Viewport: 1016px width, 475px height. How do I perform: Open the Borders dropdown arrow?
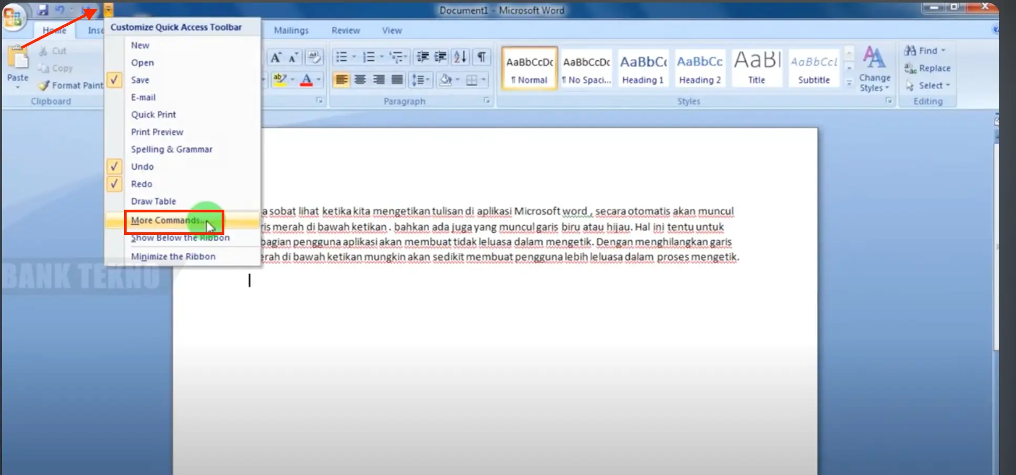click(x=483, y=80)
